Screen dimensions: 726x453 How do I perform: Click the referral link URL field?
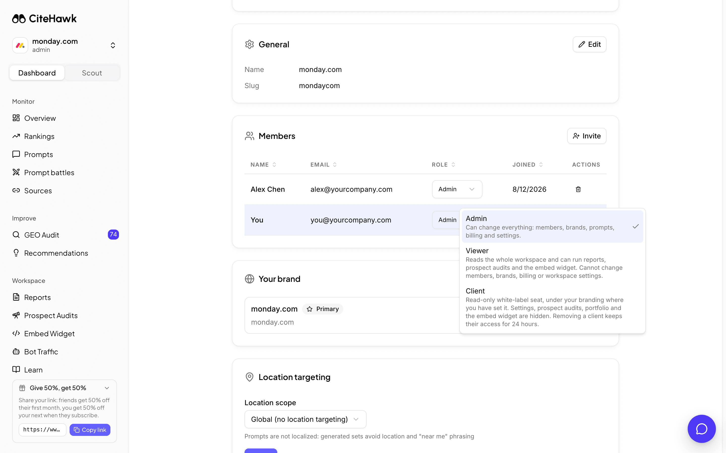click(x=42, y=430)
